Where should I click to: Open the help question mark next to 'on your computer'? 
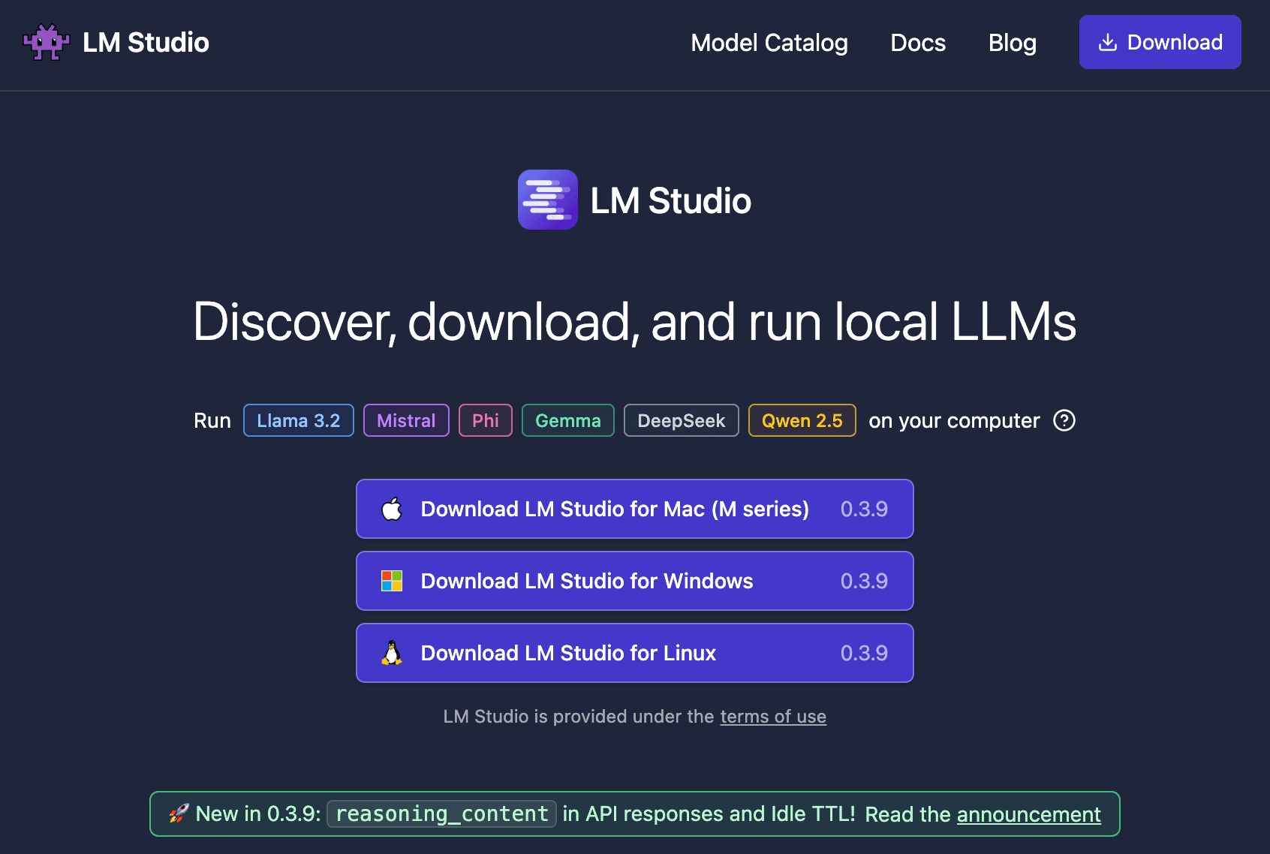tap(1064, 420)
